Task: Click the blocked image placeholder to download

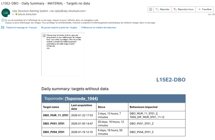Action: pos(63,54)
